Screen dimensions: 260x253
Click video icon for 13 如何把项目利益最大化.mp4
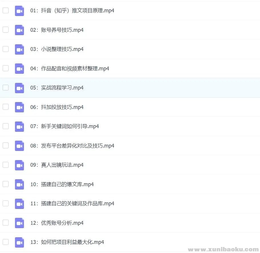click(x=19, y=242)
